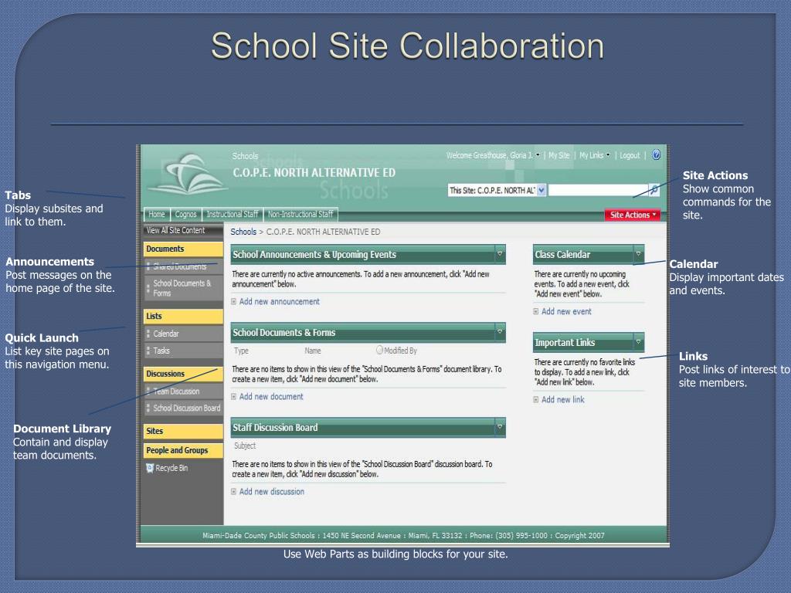Open Tasks in quick launch
The height and width of the screenshot is (593, 791).
(x=161, y=351)
